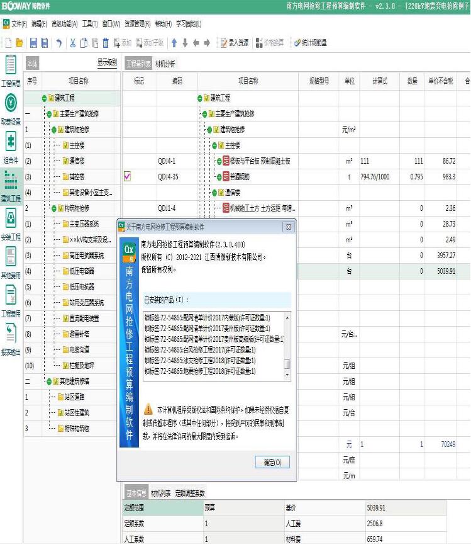Click the blue Move Up arrow icon
The width and height of the screenshot is (471, 547).
coord(174,43)
